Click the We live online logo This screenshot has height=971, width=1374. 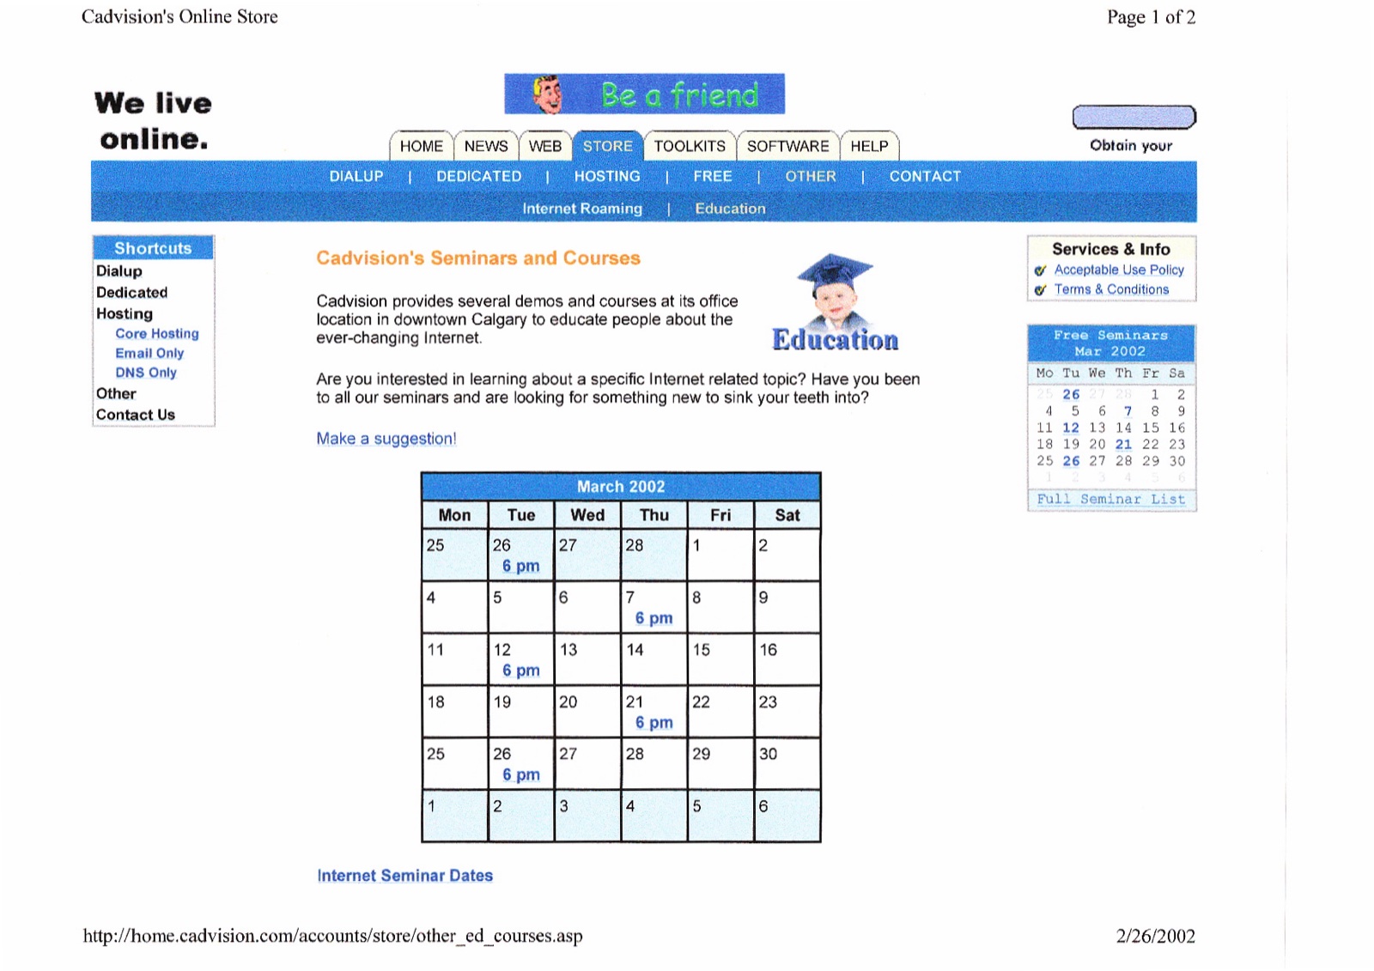154,120
